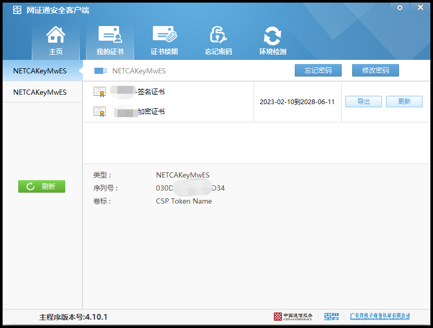Viewport: 433px width, 328px height.
Task: Click 导出 to export certificate
Action: (x=363, y=102)
